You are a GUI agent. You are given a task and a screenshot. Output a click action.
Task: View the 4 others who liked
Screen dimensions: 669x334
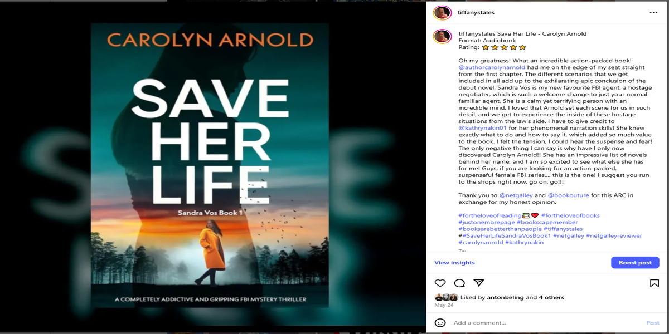551,297
